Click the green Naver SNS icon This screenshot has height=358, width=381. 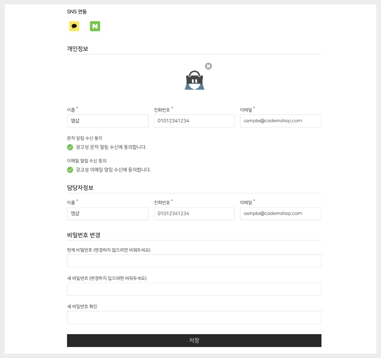coord(95,27)
